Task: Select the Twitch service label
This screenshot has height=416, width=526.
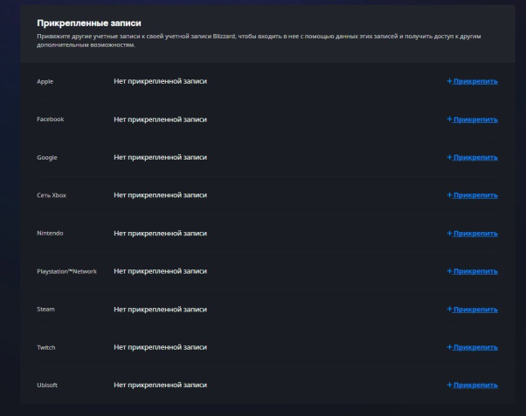Action: click(46, 347)
